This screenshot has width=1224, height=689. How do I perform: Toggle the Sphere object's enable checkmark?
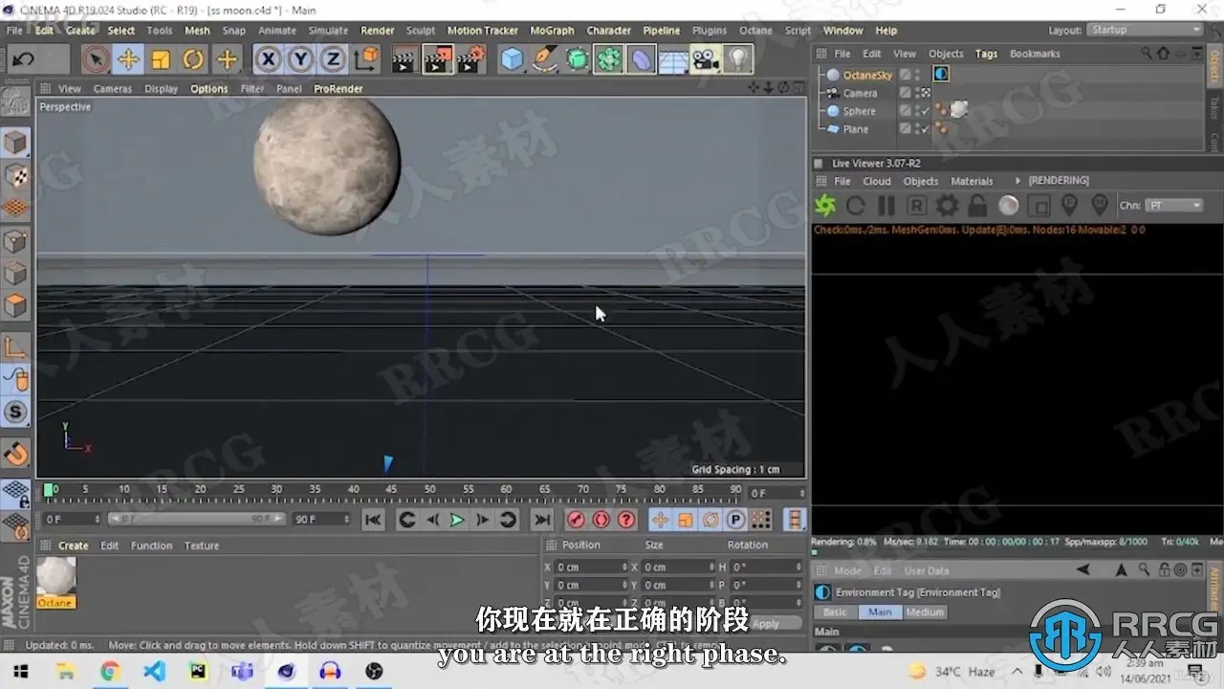pyautogui.click(x=925, y=111)
